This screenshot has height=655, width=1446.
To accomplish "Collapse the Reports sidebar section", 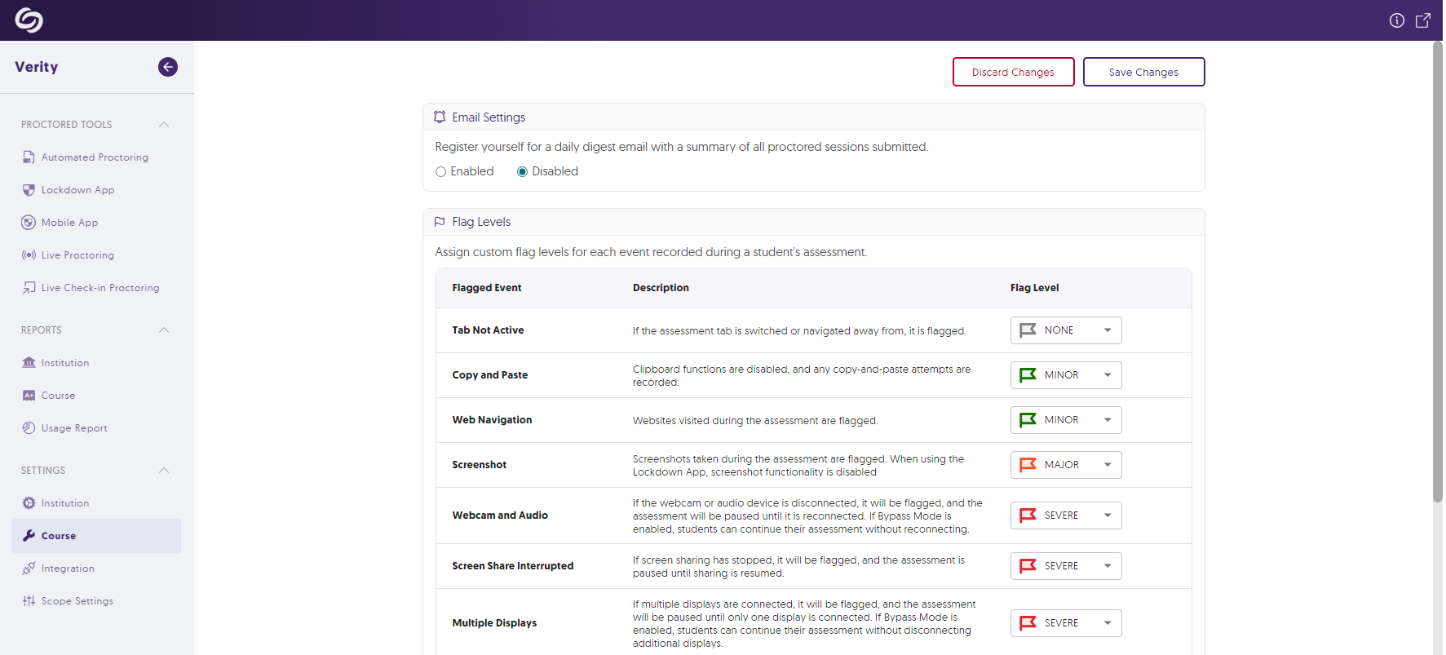I will pos(164,330).
